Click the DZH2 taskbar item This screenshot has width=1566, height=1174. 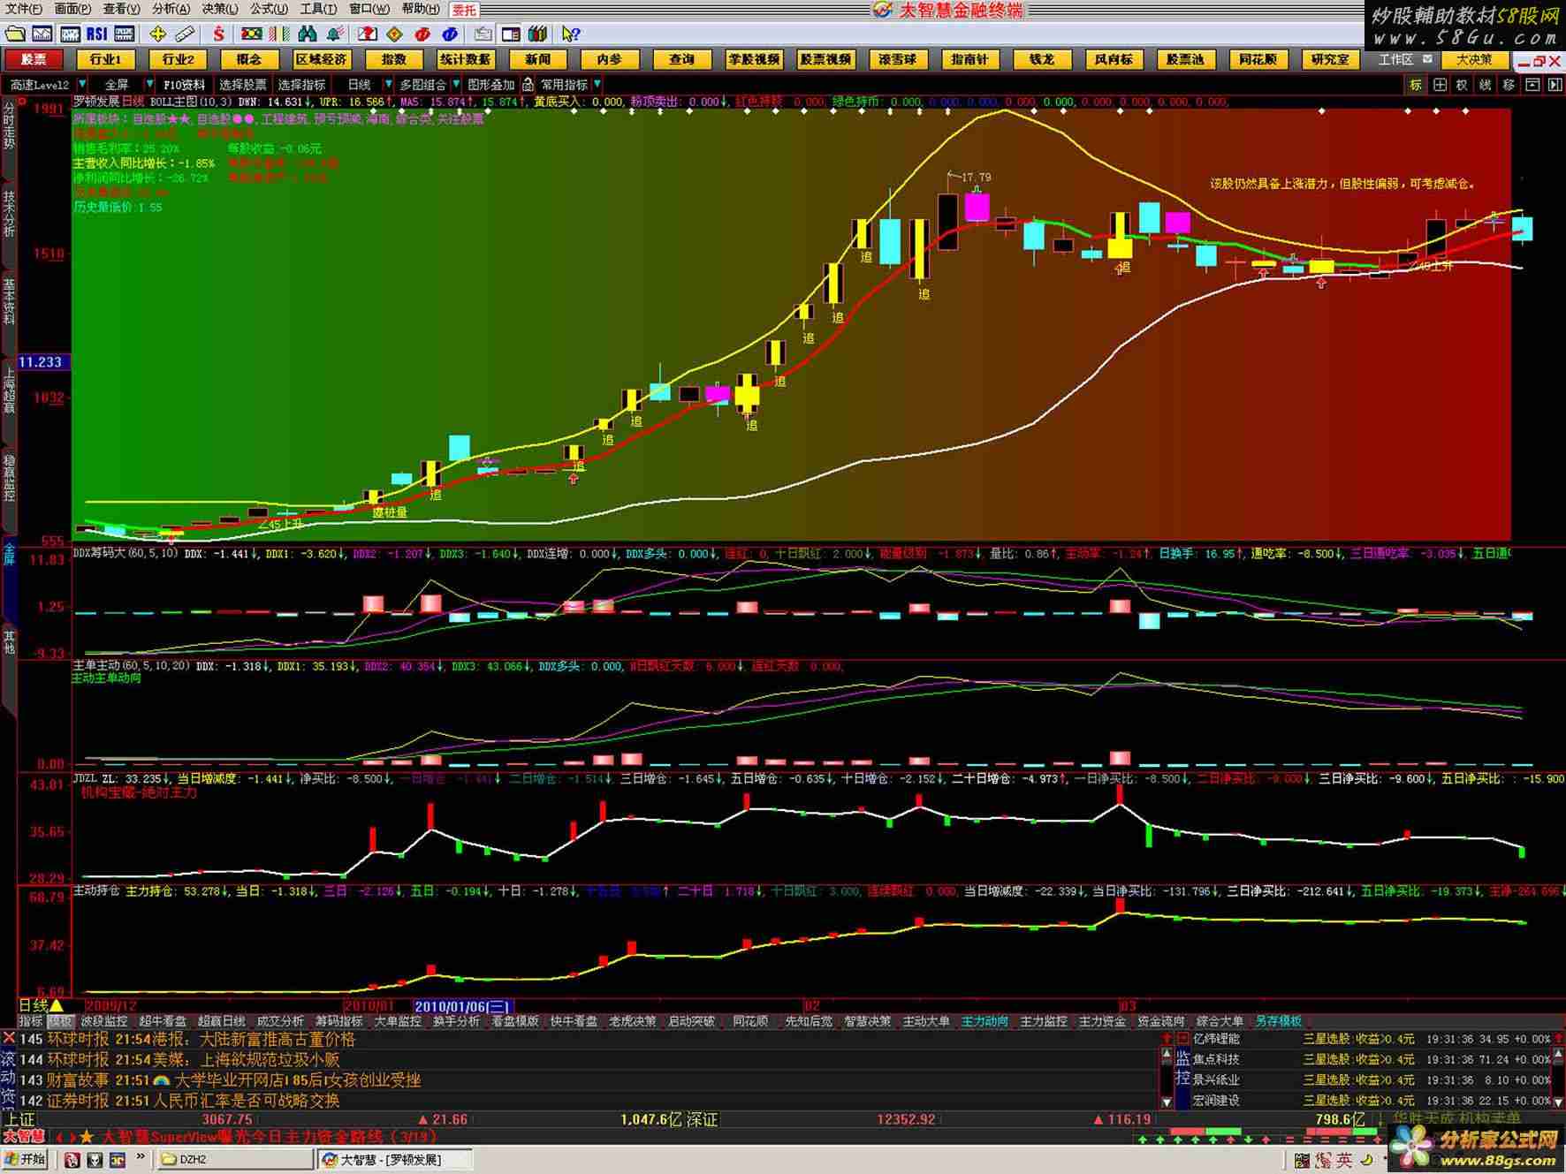point(236,1159)
